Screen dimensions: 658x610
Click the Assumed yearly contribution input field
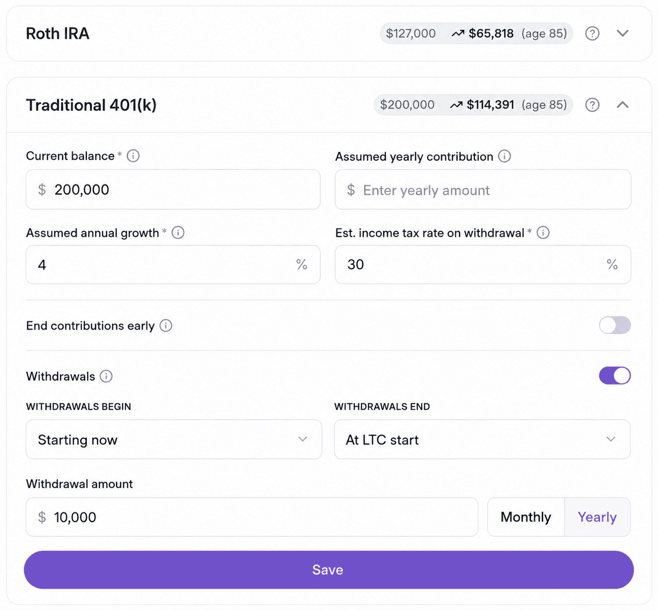483,190
